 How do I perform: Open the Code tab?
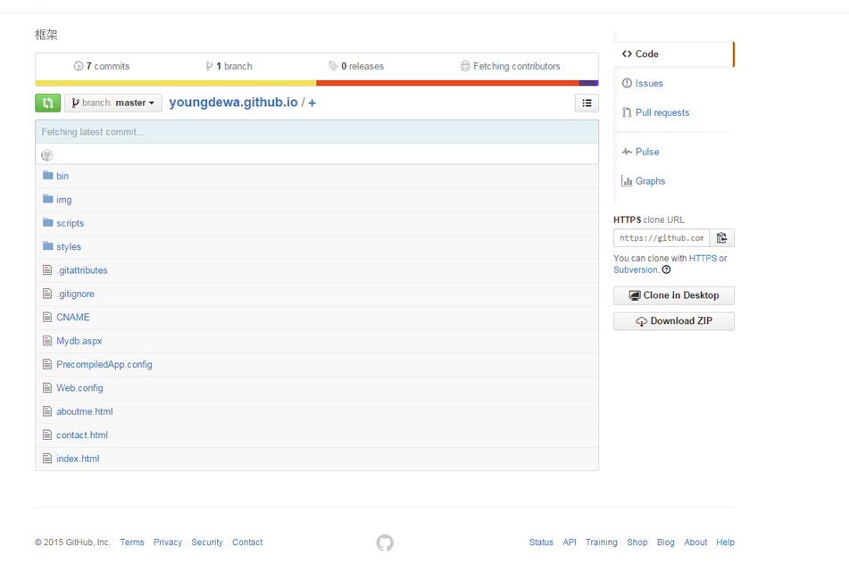point(673,54)
